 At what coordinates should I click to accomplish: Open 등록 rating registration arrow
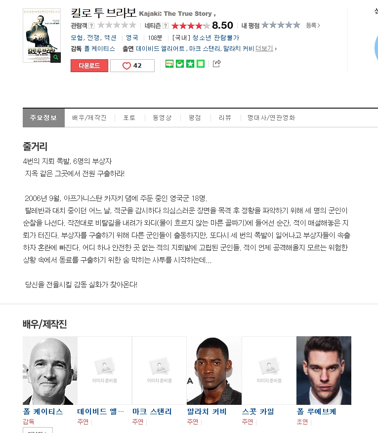[313, 25]
